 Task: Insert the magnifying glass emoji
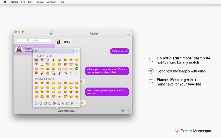pyautogui.click(x=54, y=73)
